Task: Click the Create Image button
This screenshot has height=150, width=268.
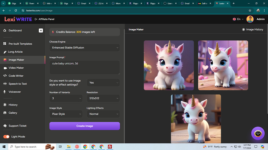Action: click(85, 126)
